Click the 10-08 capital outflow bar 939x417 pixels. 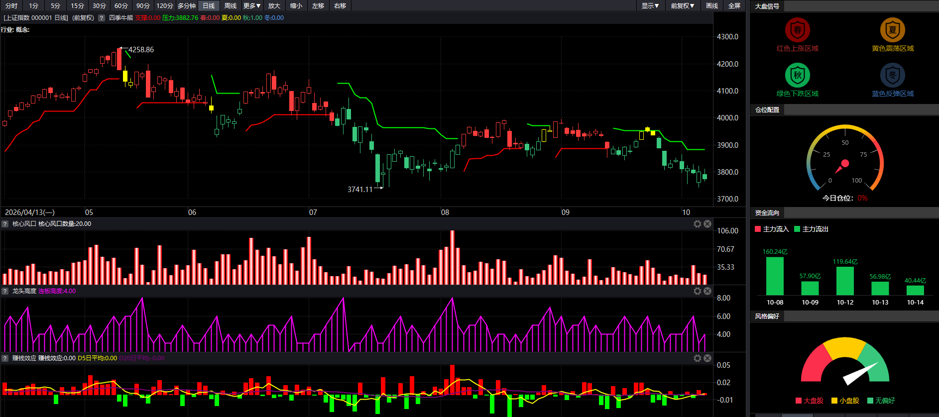click(775, 276)
